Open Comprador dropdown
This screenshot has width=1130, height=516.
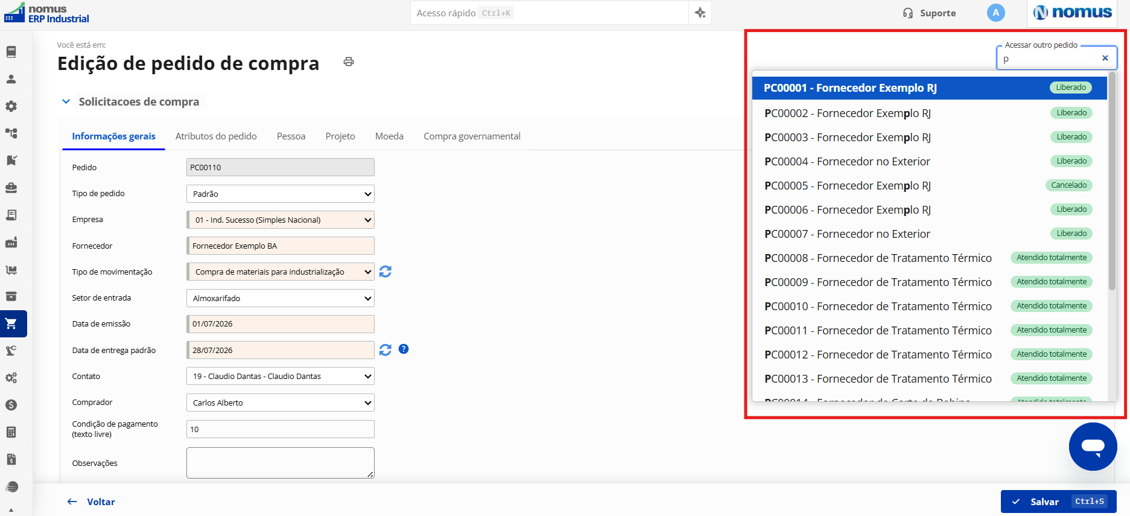click(281, 403)
